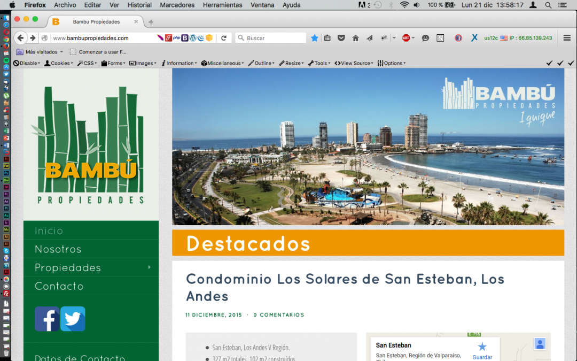Click the address bar URL field
Viewport: 577px width, 361px height.
click(x=104, y=38)
